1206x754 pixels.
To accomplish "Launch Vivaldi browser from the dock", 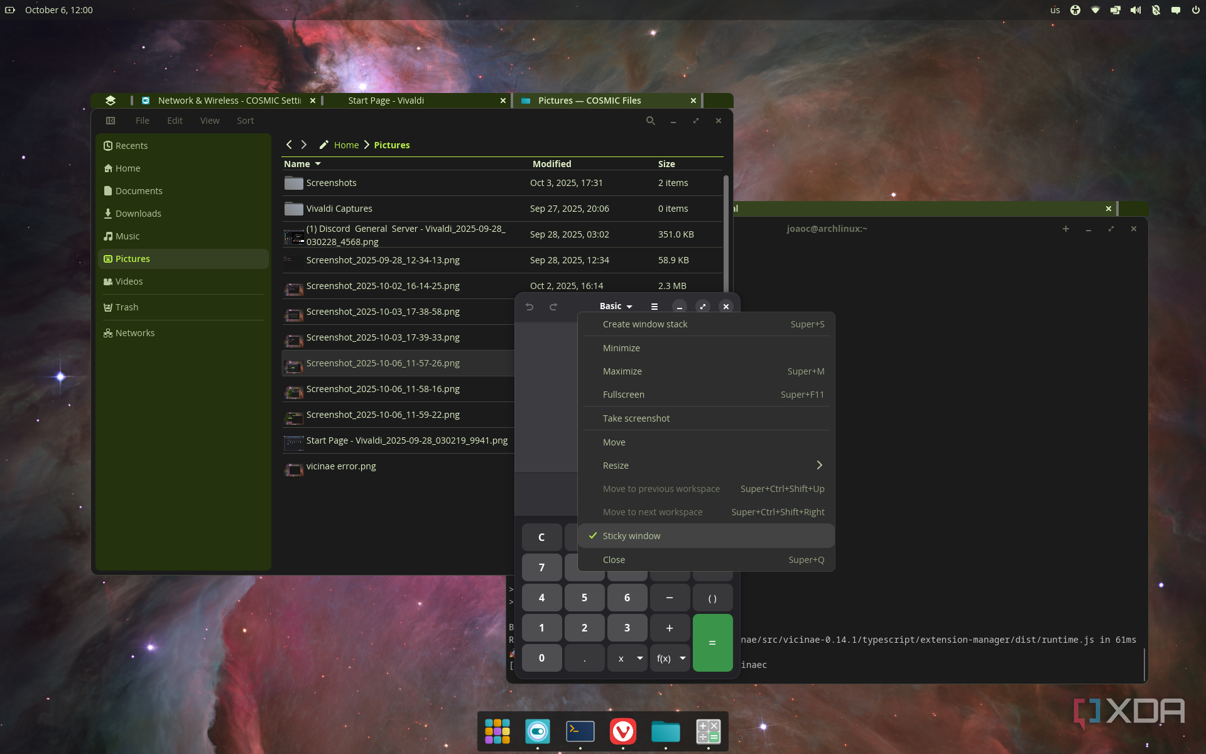I will 623,731.
